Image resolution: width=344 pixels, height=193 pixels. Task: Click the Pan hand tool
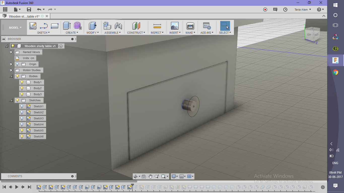click(150, 176)
